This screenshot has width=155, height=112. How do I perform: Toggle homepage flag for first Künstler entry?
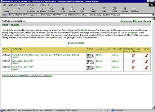click(x=133, y=56)
